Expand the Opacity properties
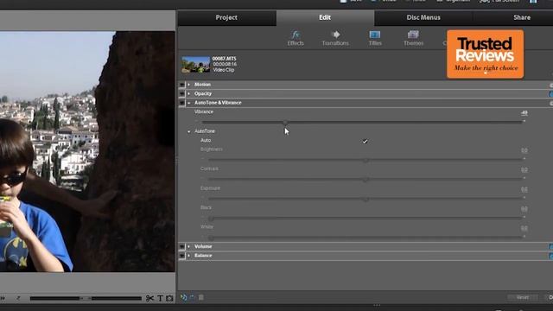The height and width of the screenshot is (311, 553). click(189, 94)
